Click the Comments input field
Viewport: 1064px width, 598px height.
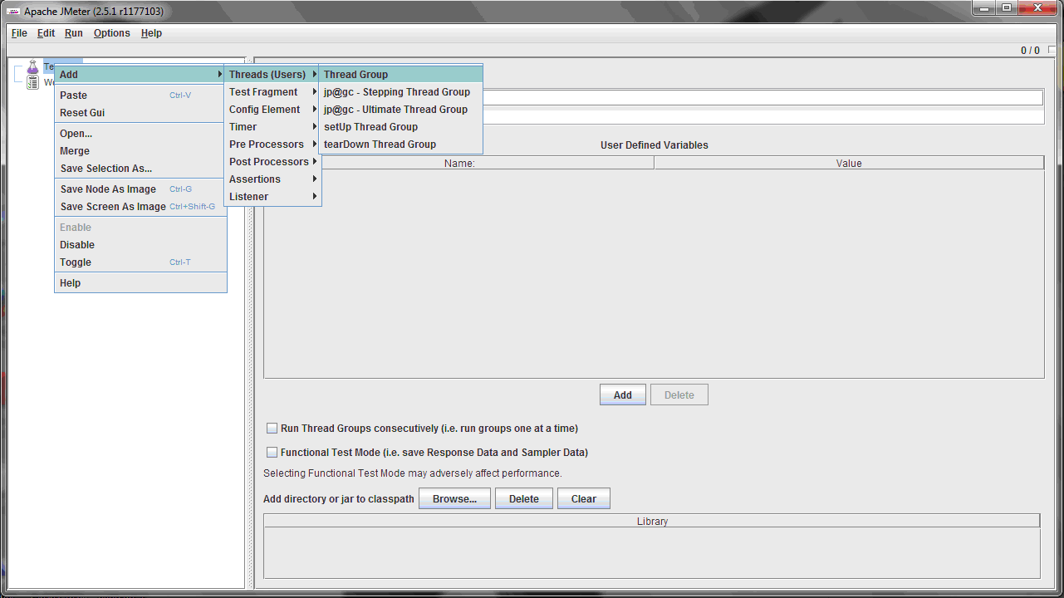pos(762,116)
